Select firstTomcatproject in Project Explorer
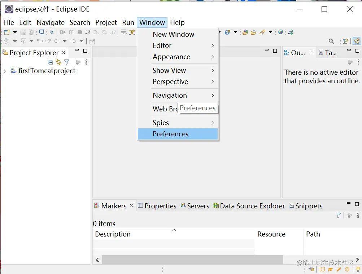This screenshot has height=274, width=362. click(x=47, y=71)
